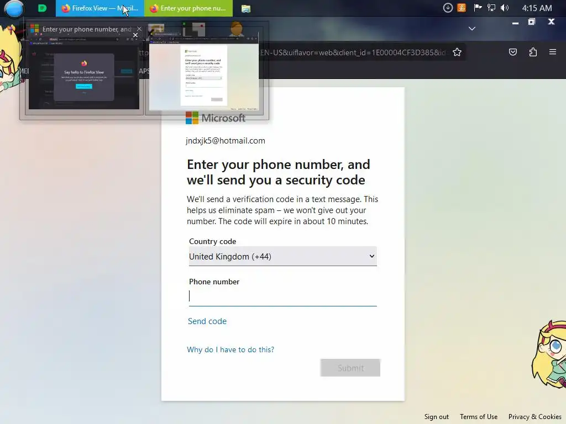The height and width of the screenshot is (424, 566).
Task: Close the 'Enter your phone number' browser tab
Action: pyautogui.click(x=139, y=29)
